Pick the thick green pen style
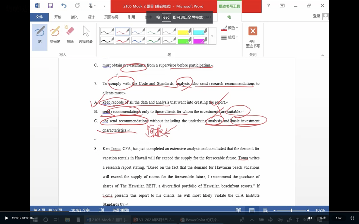This screenshot has height=224, width=359. [x=154, y=40]
